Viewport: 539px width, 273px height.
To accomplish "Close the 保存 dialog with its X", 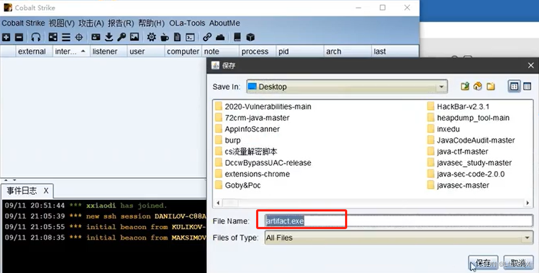I will 531,65.
